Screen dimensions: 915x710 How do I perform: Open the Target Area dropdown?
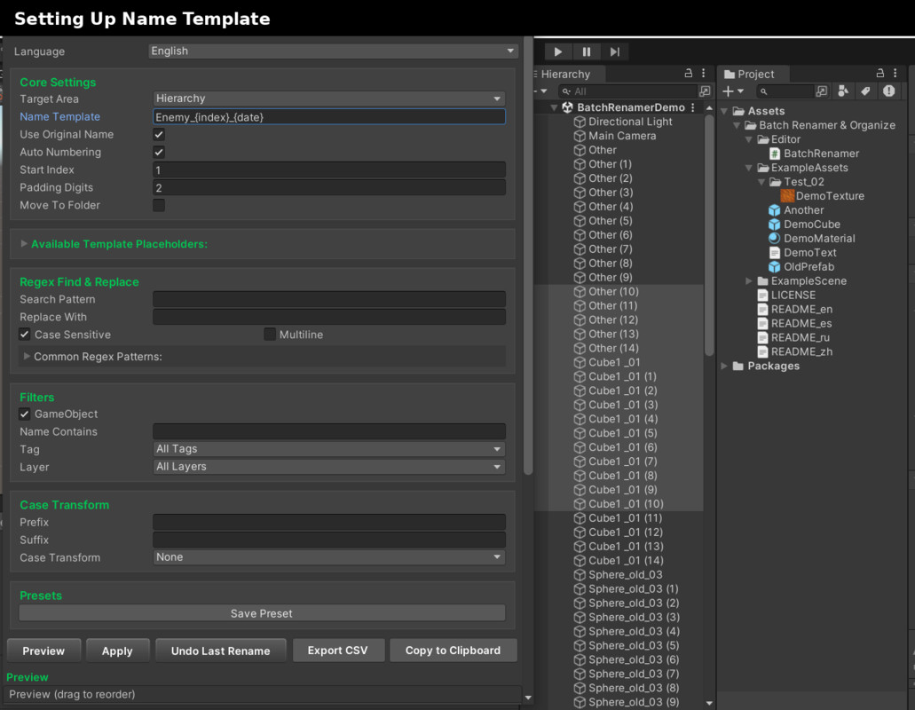point(329,98)
